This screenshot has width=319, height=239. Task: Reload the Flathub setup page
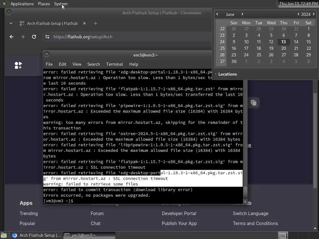pyautogui.click(x=34, y=37)
